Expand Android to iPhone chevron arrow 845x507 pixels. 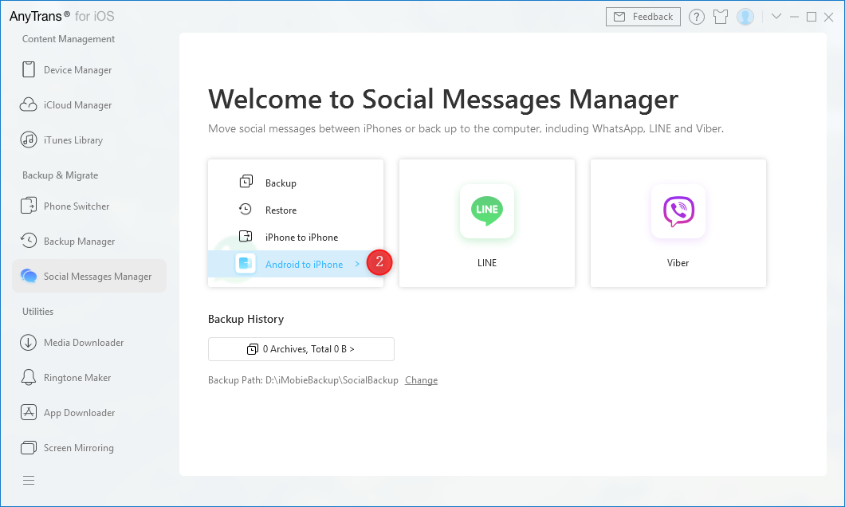pos(357,264)
